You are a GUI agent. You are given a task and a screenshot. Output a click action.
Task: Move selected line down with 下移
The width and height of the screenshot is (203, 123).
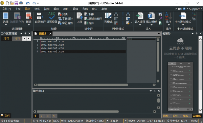[89, 14]
